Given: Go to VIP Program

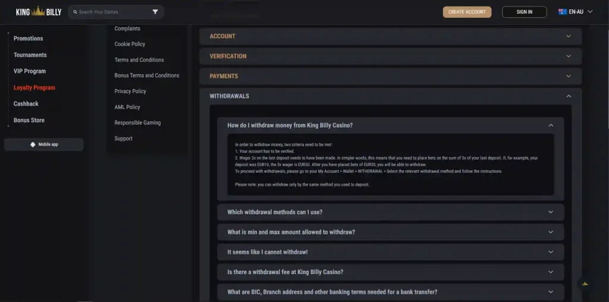Looking at the screenshot, I should (x=30, y=71).
